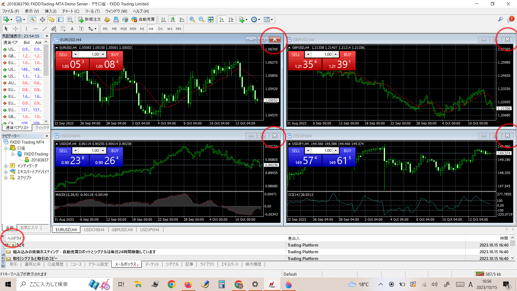517x291 pixels.
Task: Open EURUSD chart volume dropdown arrow
Action: tap(75, 54)
